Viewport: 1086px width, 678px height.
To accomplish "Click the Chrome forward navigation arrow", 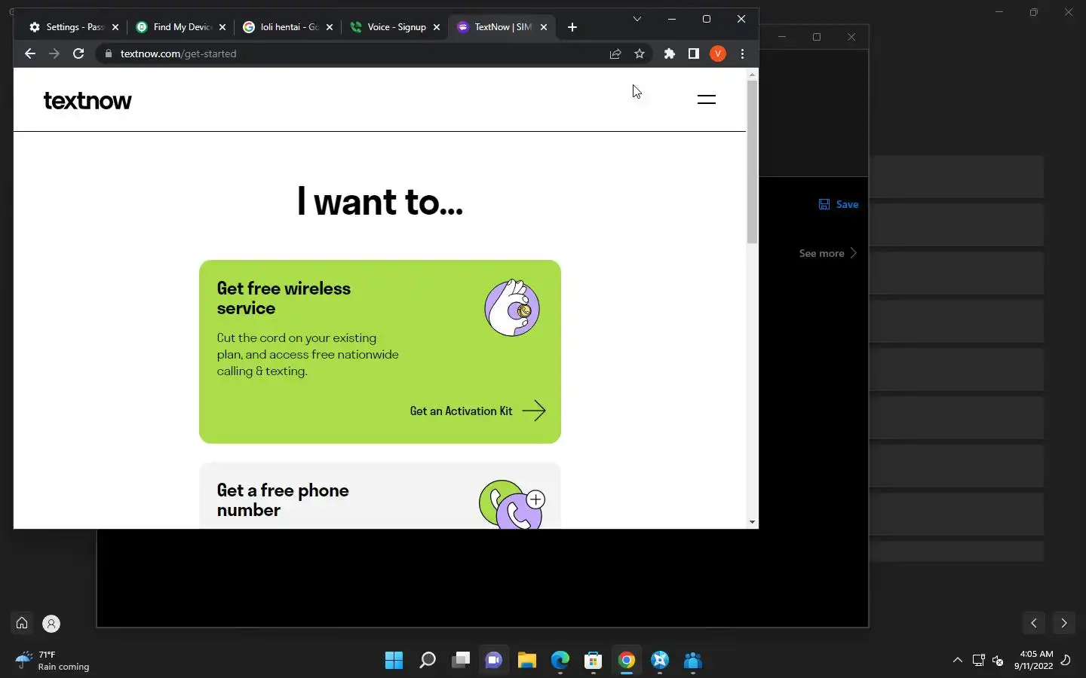I will 54,53.
